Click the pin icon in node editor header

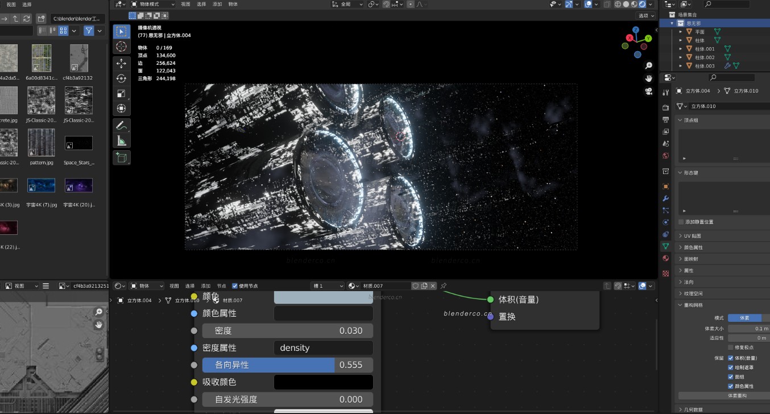(x=444, y=285)
